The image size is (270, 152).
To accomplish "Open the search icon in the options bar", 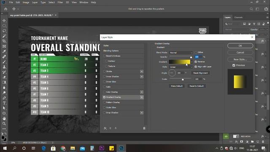I will click(x=251, y=9).
